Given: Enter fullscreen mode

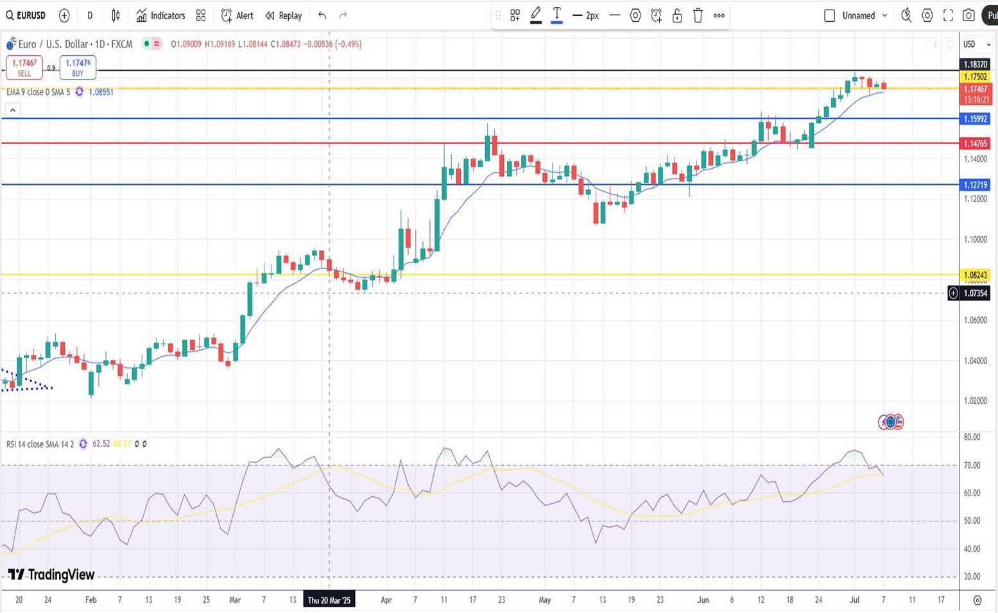Looking at the screenshot, I should (x=948, y=15).
